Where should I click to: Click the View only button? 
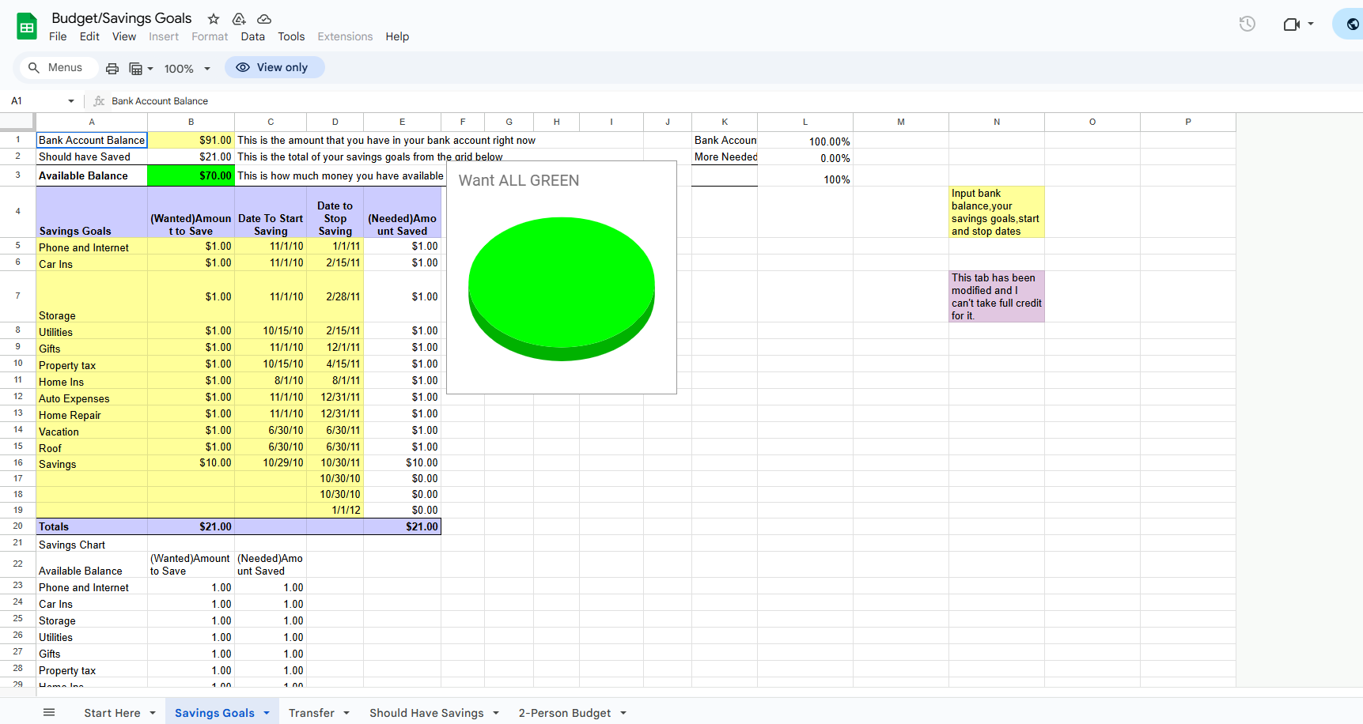click(274, 68)
